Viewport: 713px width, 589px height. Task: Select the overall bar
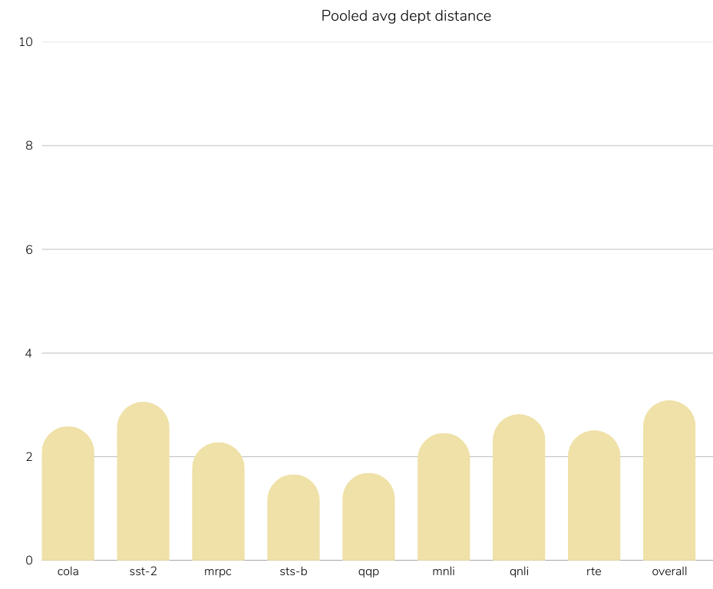tap(669, 482)
